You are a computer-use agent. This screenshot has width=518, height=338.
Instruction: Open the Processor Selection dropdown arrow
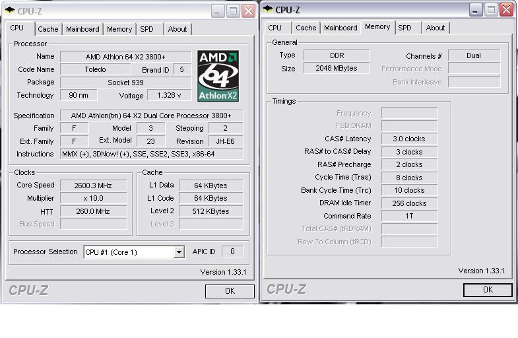tap(179, 252)
